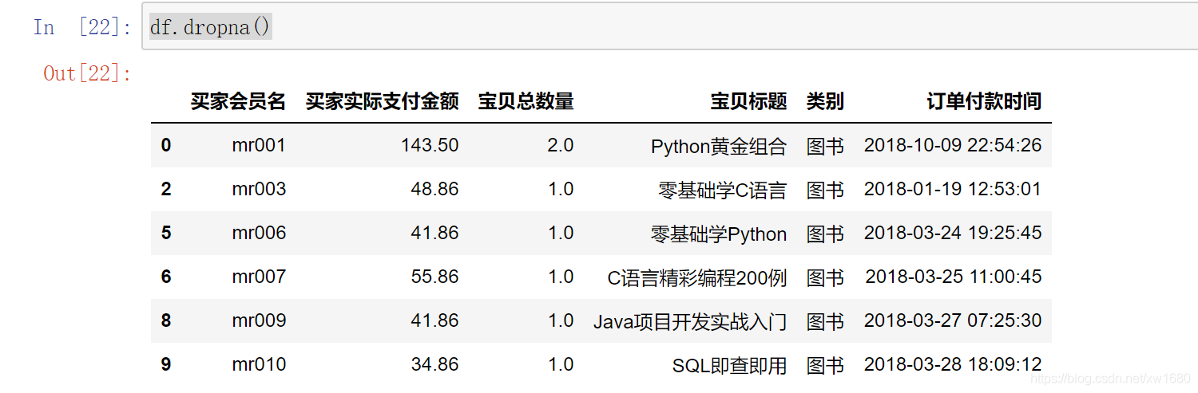Click the 41.86 amount in the mr006 row
The width and height of the screenshot is (1198, 393).
coord(435,233)
